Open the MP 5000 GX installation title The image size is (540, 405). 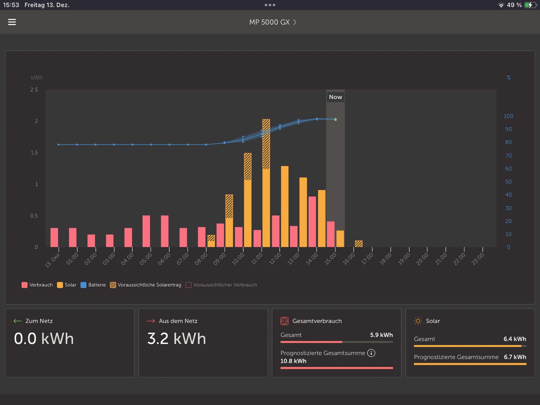269,22
